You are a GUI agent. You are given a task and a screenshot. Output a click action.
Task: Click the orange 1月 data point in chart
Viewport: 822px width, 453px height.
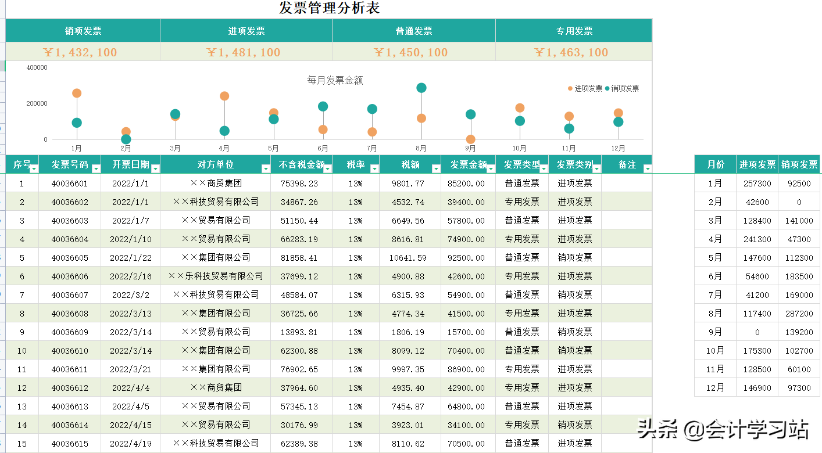[x=76, y=92]
